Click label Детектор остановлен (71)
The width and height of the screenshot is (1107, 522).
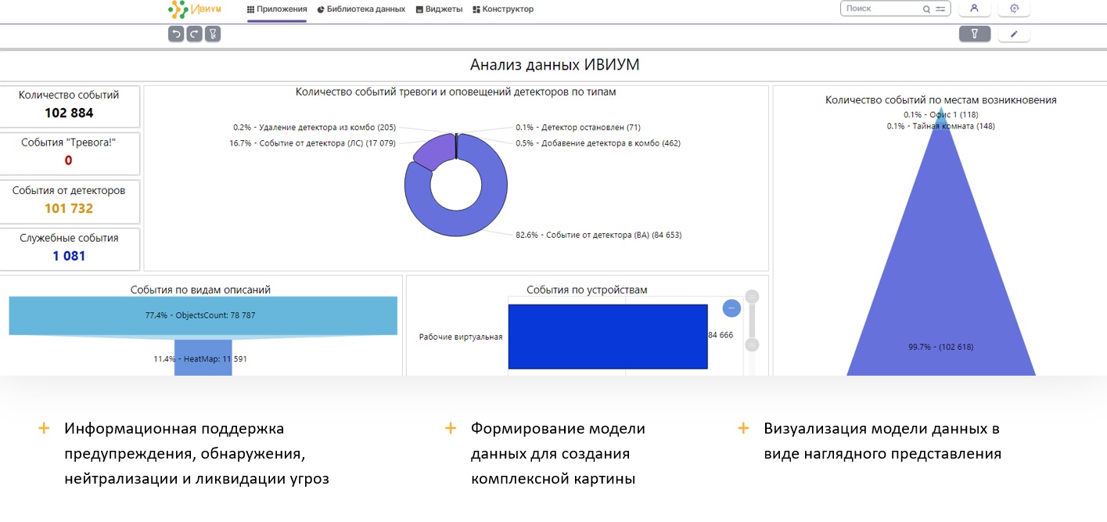(x=578, y=127)
